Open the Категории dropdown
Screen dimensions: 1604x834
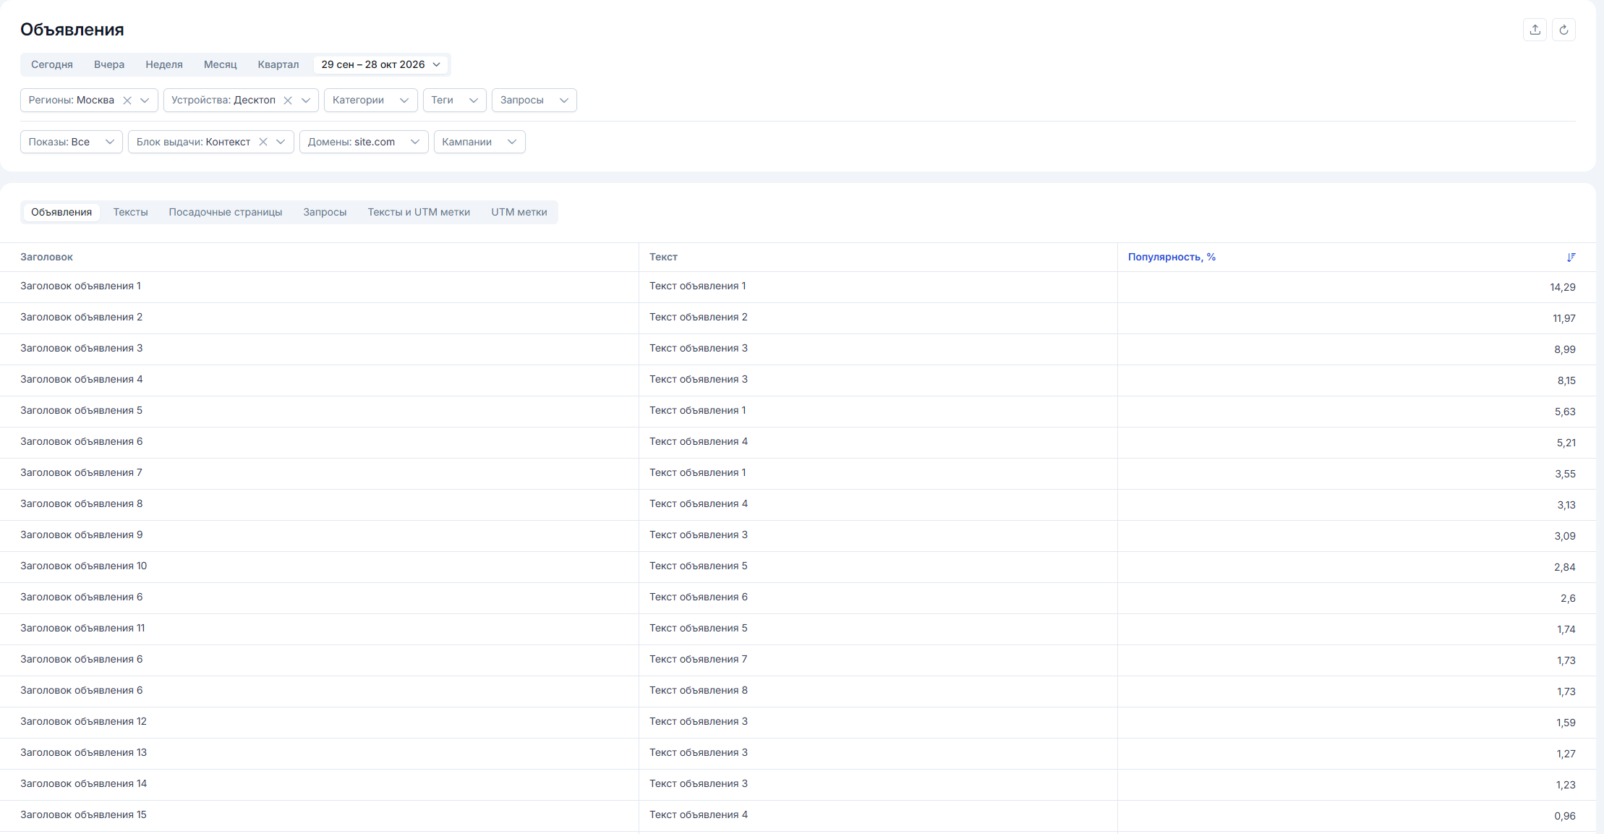tap(371, 101)
